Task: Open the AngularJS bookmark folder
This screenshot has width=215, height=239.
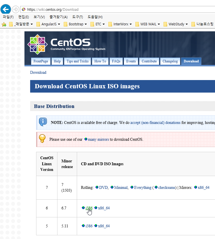Action: pos(48,24)
